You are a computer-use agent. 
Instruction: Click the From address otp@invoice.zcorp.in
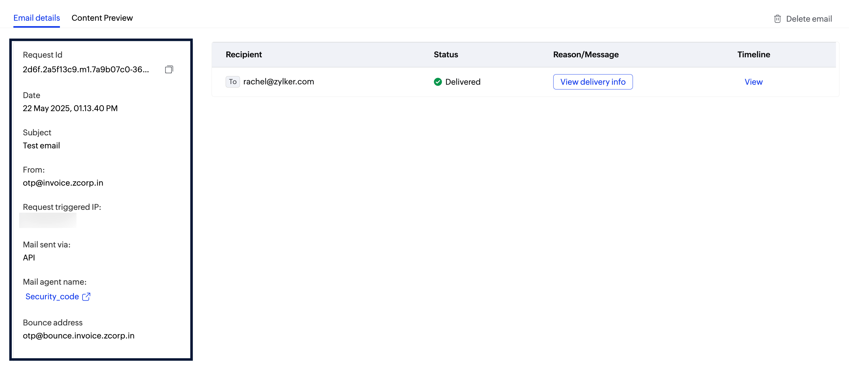point(63,183)
